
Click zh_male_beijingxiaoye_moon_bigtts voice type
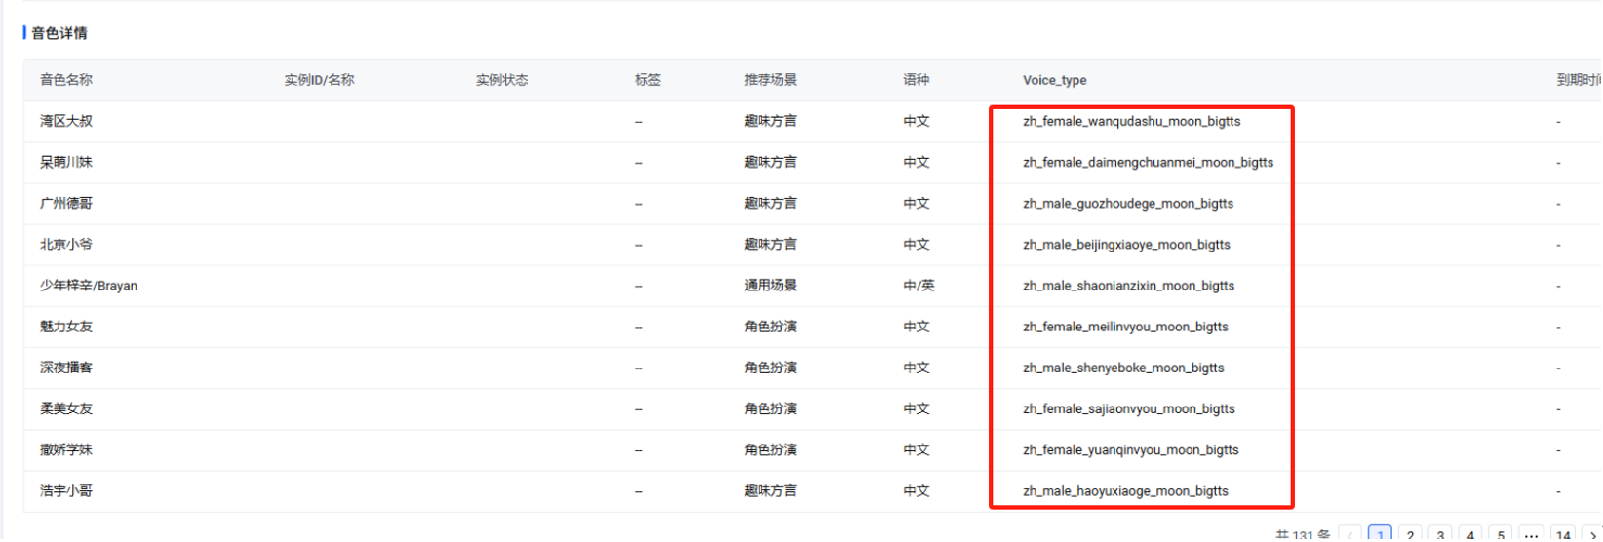pyautogui.click(x=1126, y=244)
